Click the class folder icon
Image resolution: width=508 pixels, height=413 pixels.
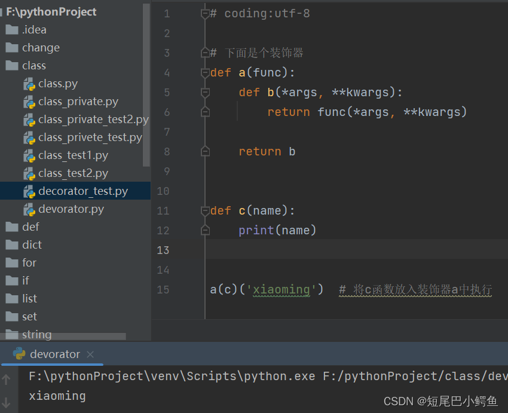coord(12,65)
